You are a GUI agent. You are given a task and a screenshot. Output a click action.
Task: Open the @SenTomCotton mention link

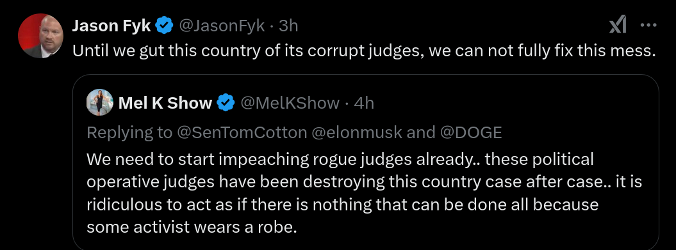point(242,133)
